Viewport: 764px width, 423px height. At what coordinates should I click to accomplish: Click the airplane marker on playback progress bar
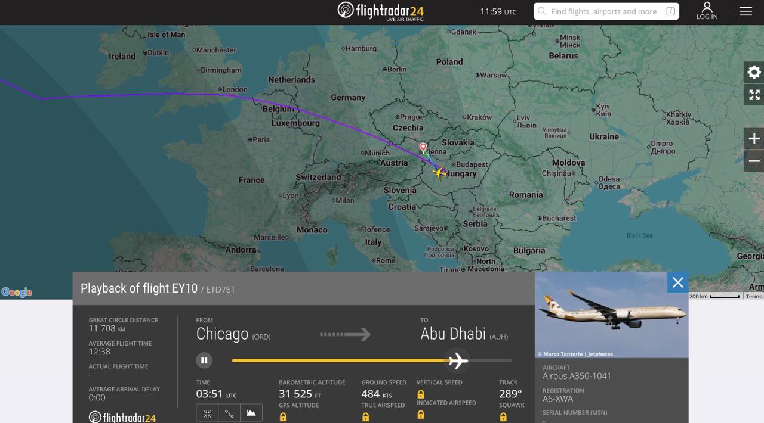pos(458,360)
